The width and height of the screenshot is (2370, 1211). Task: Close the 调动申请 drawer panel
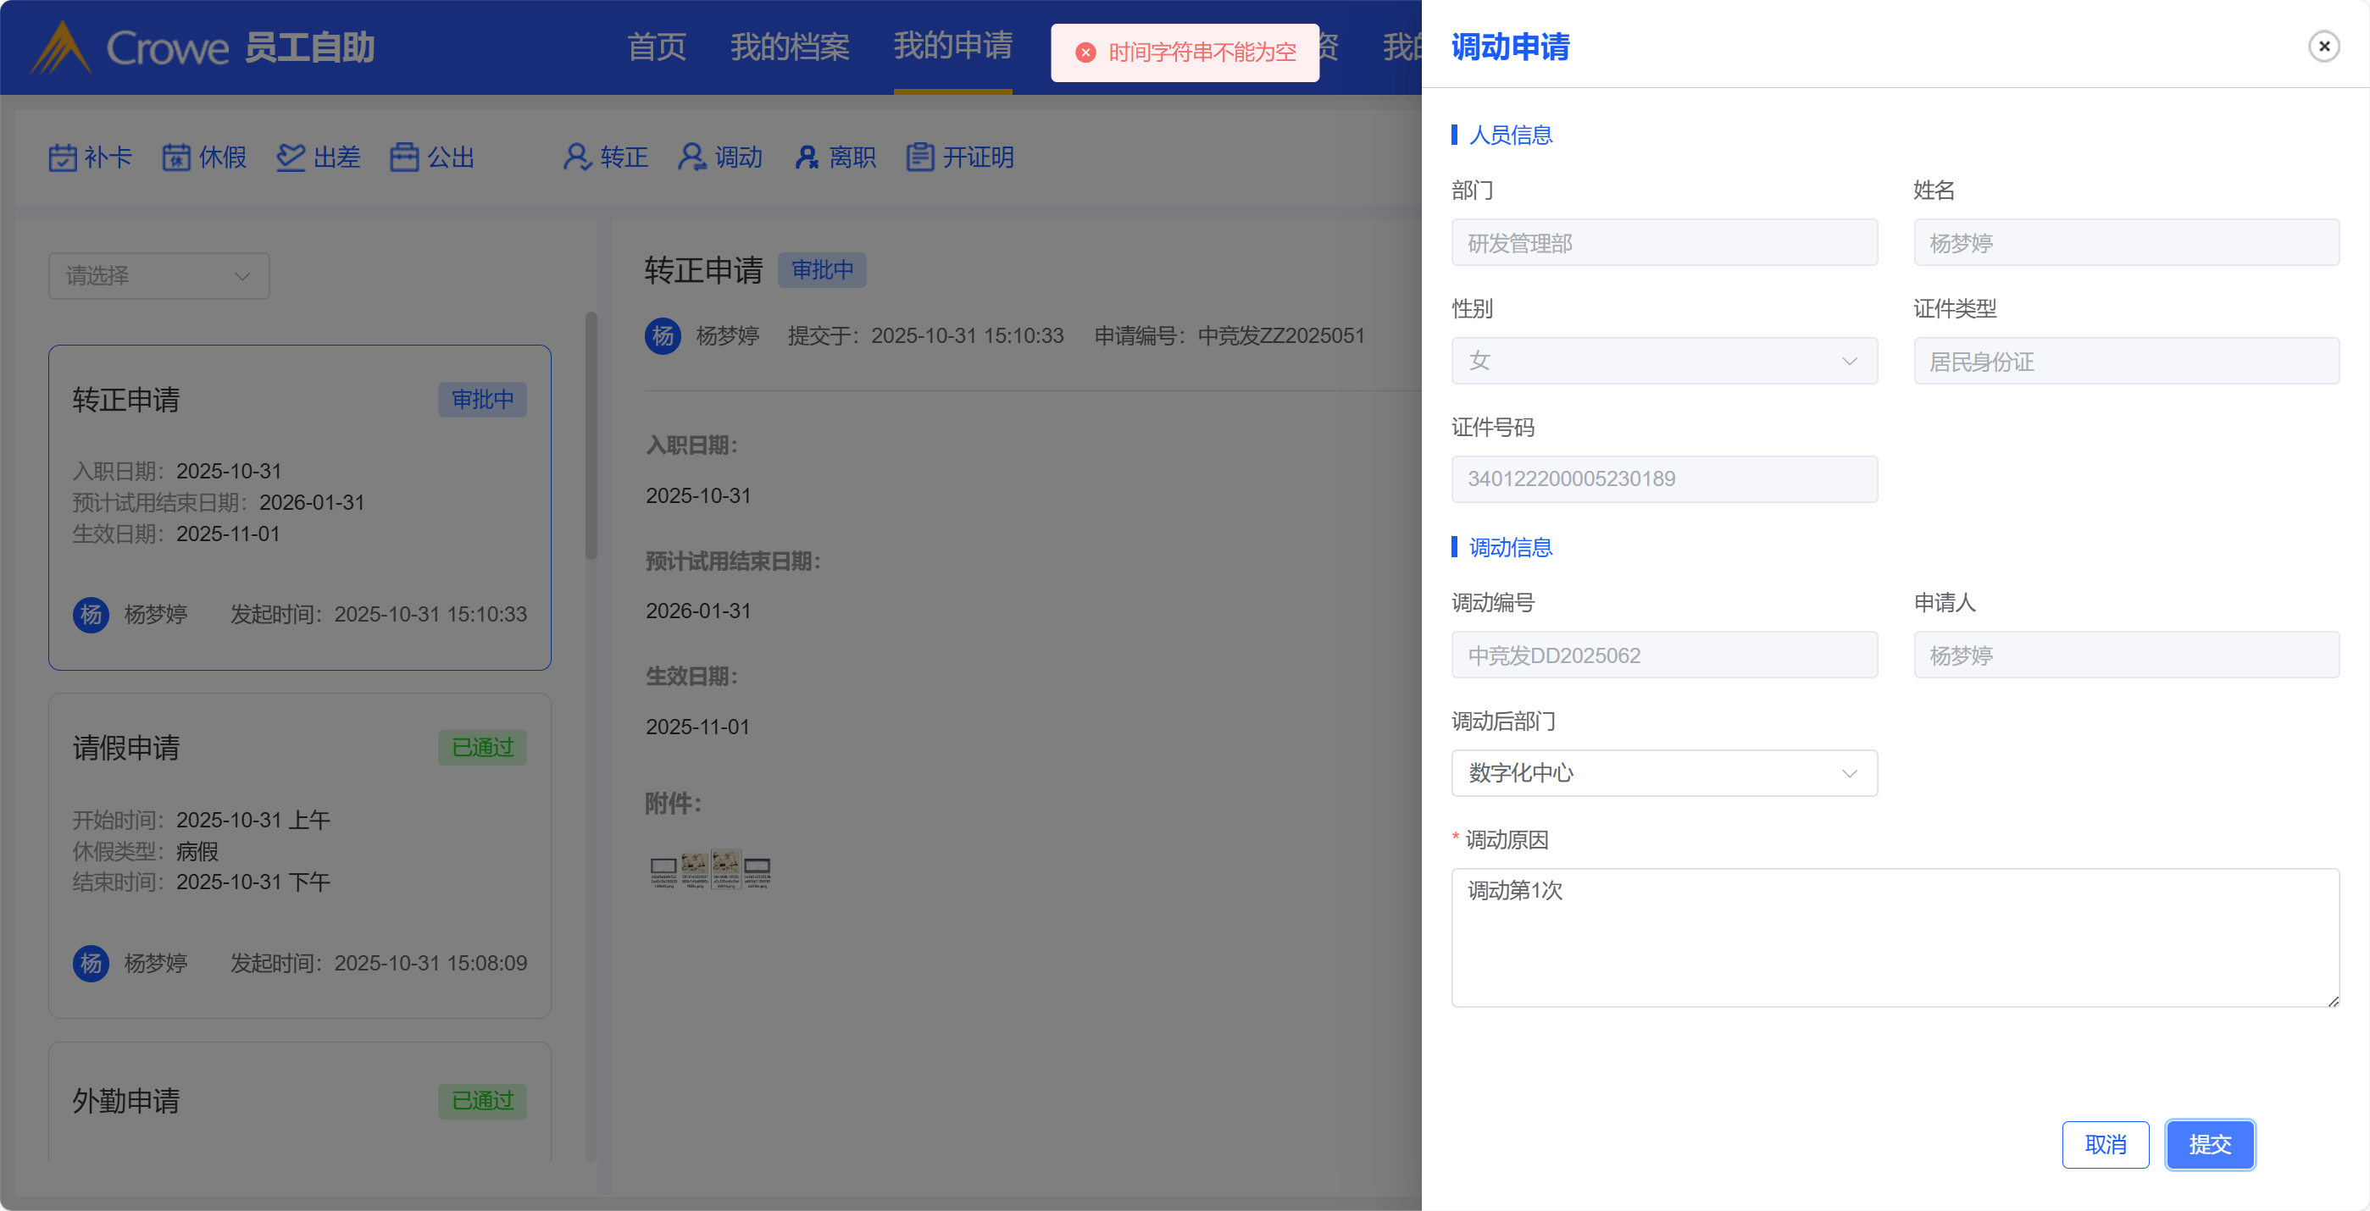click(2323, 47)
